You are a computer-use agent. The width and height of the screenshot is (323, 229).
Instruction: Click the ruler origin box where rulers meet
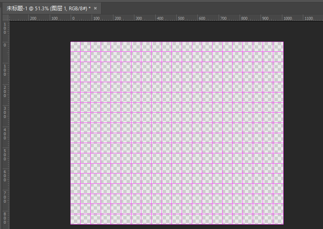coord(5,18)
